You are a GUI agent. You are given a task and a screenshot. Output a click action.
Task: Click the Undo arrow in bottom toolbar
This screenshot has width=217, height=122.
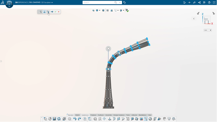75,119
